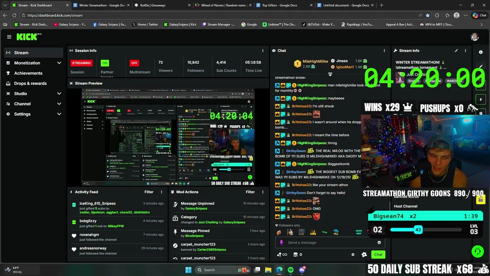Click the Send a message field

(330, 242)
